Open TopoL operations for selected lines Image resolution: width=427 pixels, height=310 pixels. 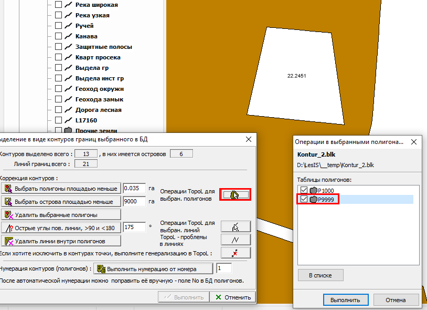click(236, 226)
